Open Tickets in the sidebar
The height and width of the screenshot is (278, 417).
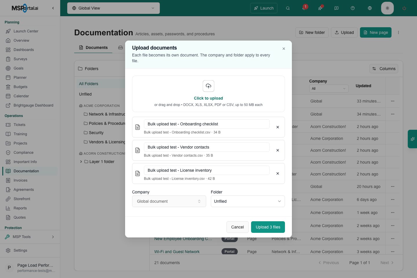pos(30,125)
